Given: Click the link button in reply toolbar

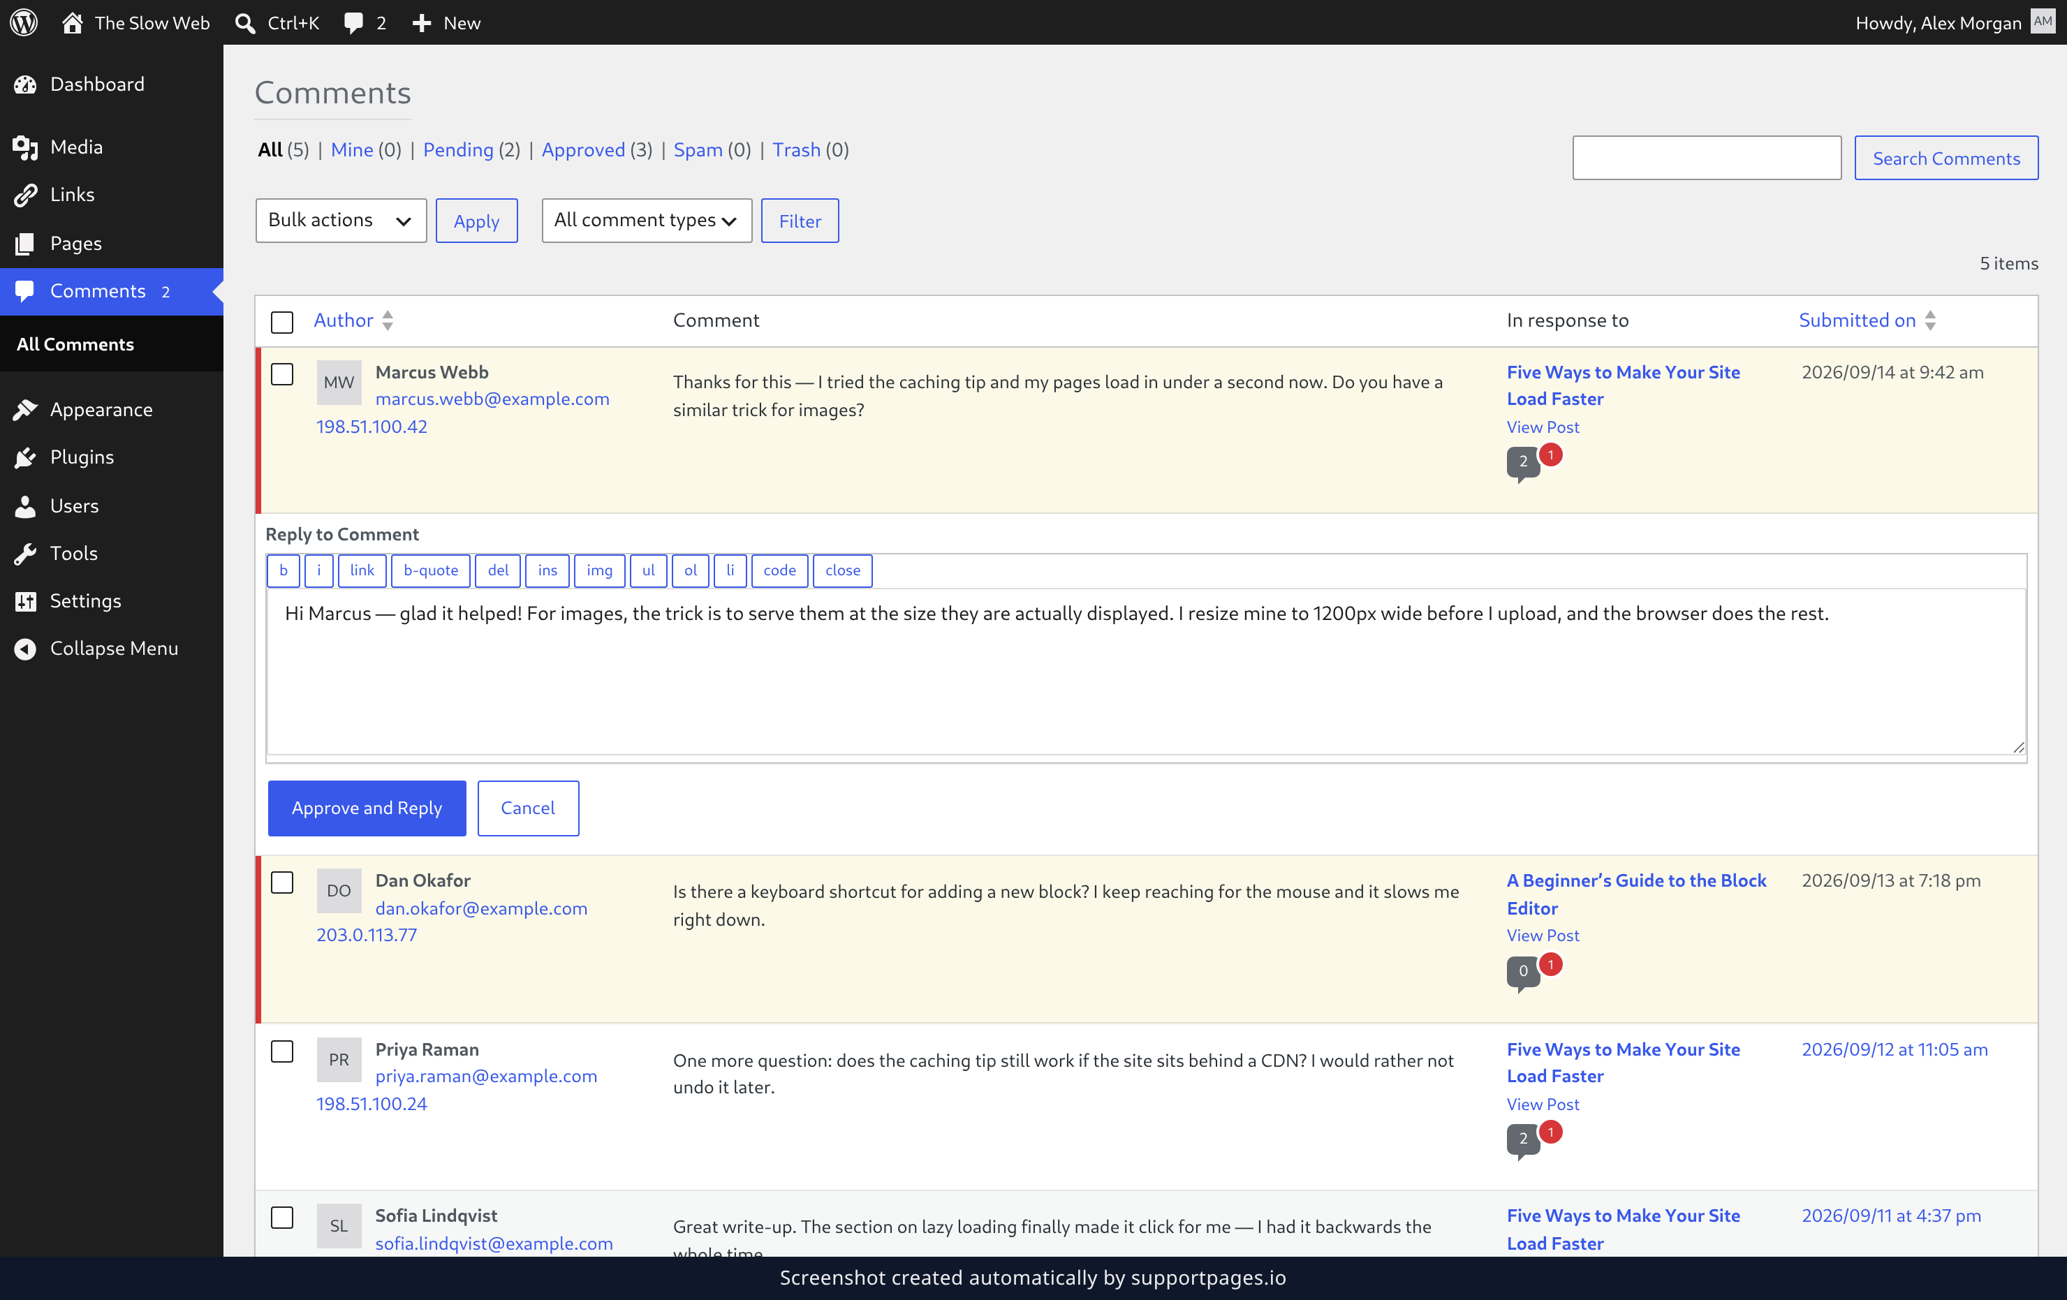Looking at the screenshot, I should (362, 570).
